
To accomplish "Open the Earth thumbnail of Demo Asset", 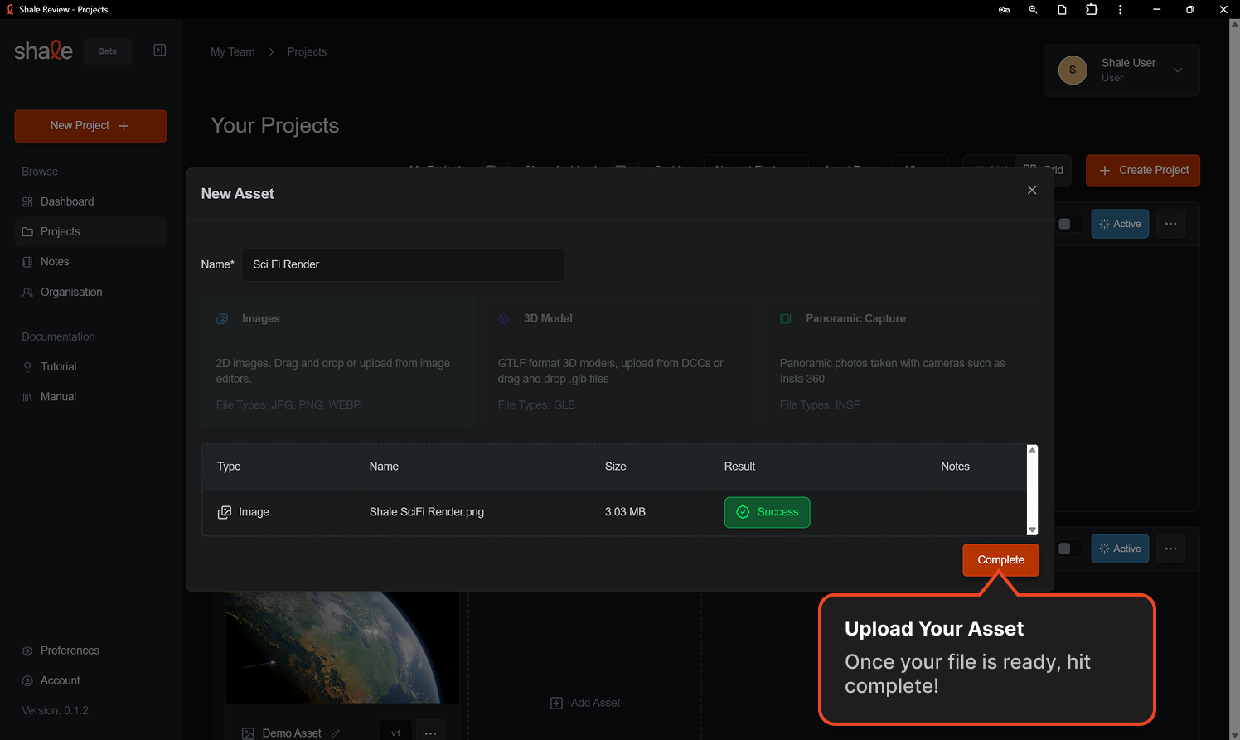I will tap(342, 647).
